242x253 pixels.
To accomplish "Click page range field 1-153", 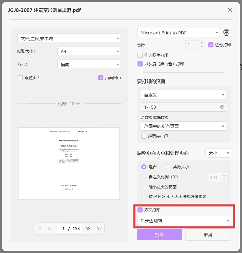I will point(184,107).
